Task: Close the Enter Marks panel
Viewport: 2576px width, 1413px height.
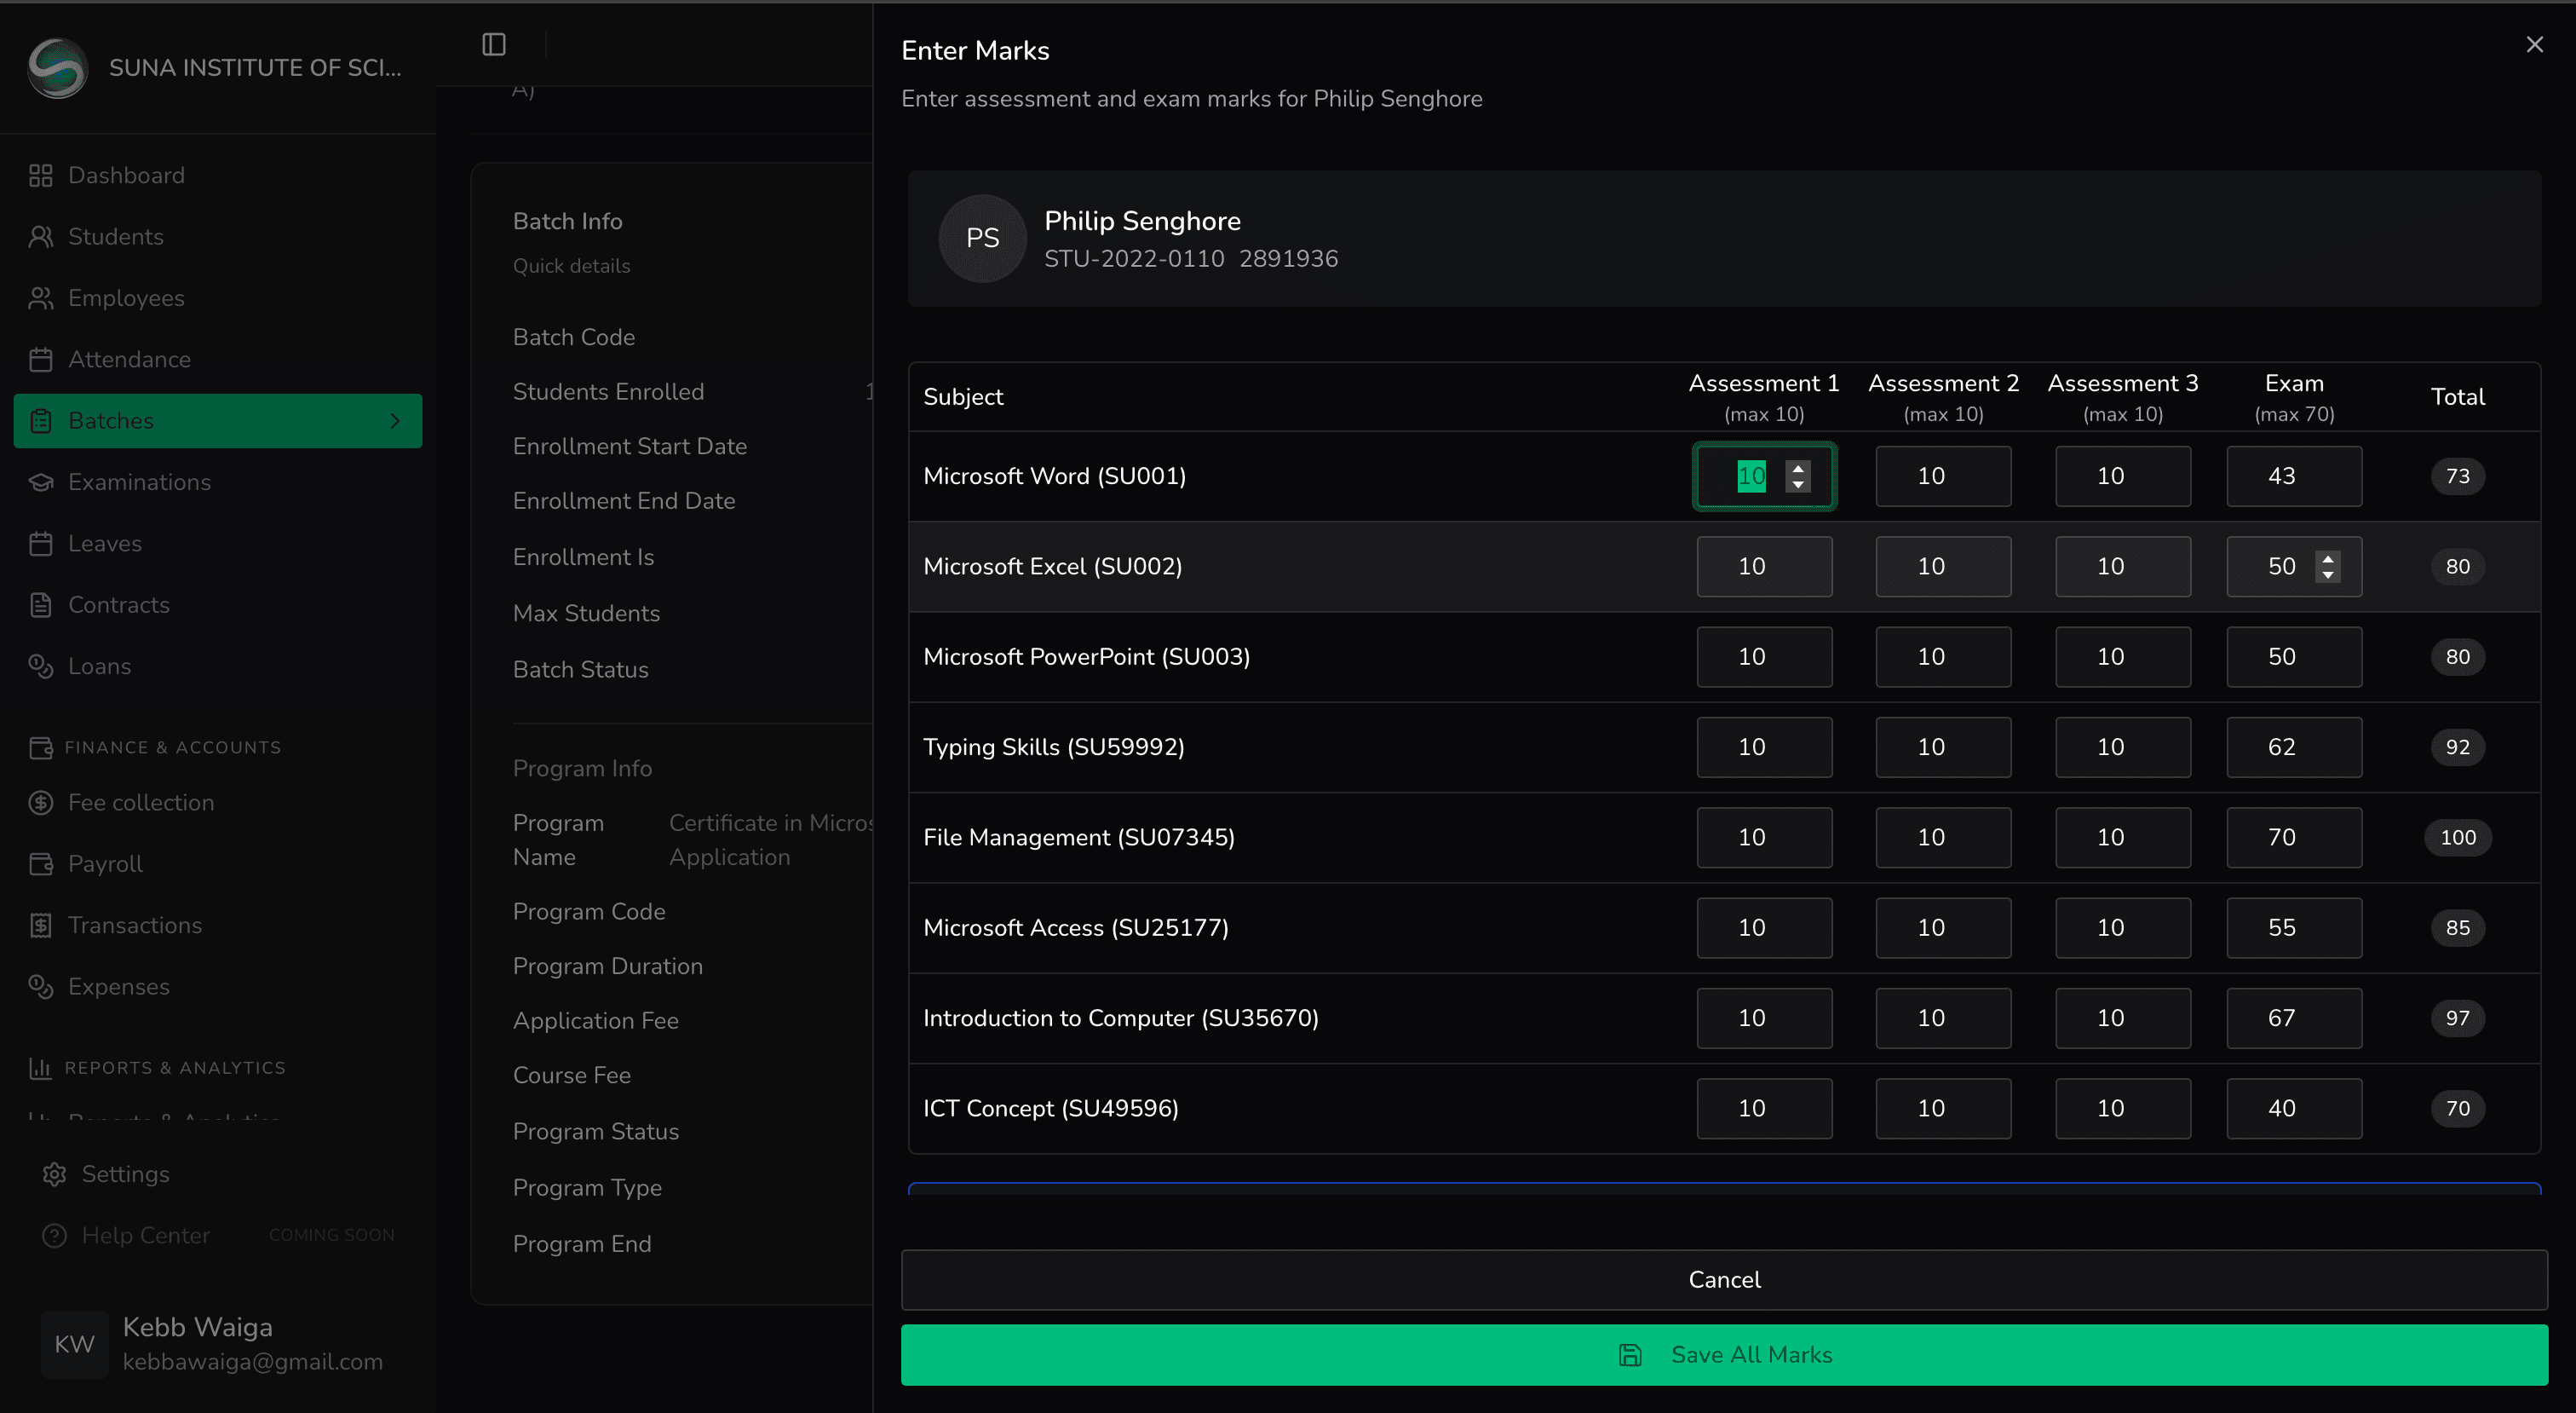Action: coord(2534,44)
